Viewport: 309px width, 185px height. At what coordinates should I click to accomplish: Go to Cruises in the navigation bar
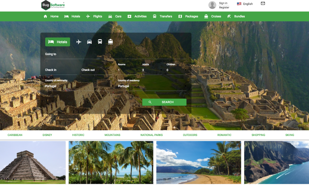pyautogui.click(x=213, y=16)
